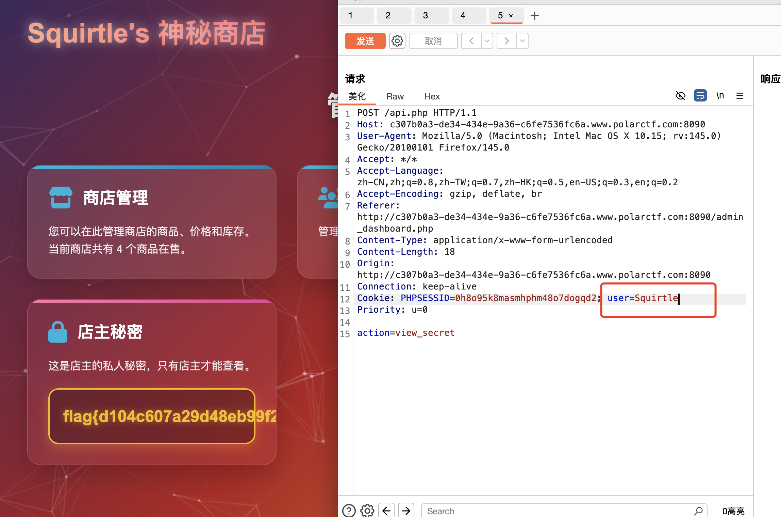Click the store icon on 商店管理 card
This screenshot has height=517, width=781.
61,197
